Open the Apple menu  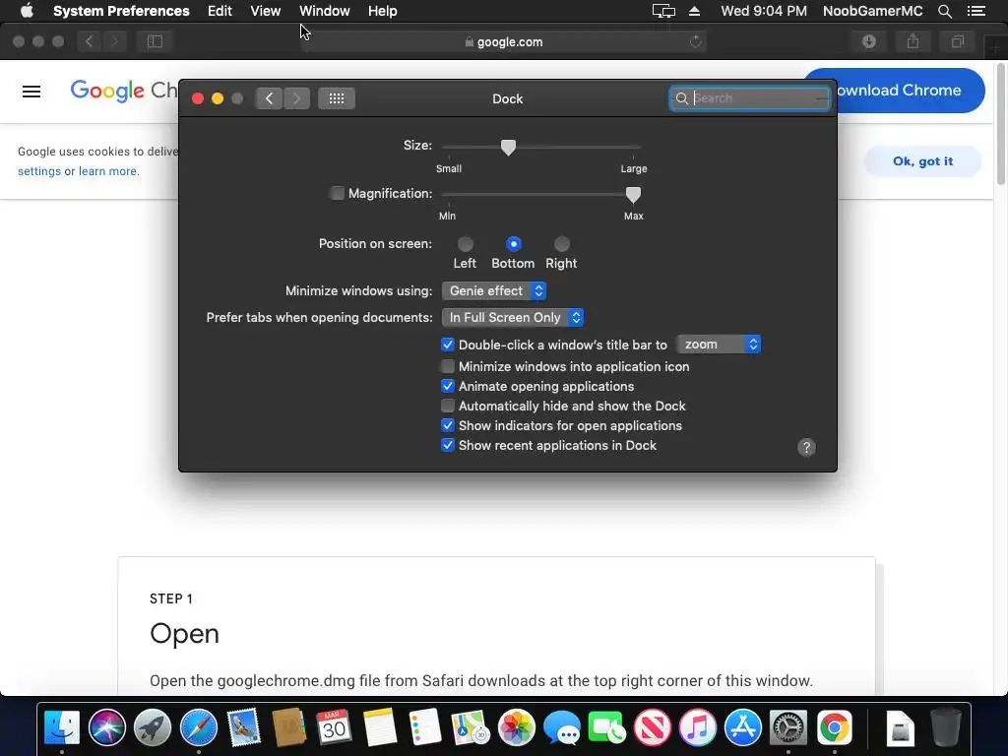[27, 10]
